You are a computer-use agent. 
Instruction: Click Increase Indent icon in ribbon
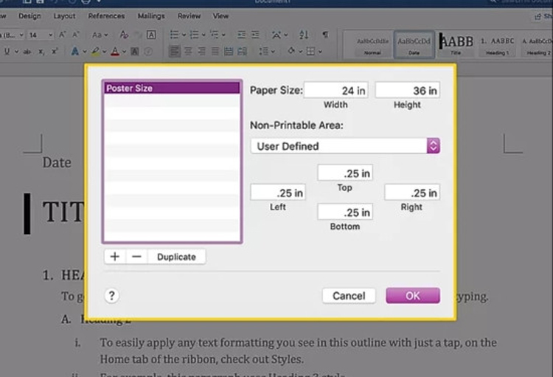[x=255, y=35]
